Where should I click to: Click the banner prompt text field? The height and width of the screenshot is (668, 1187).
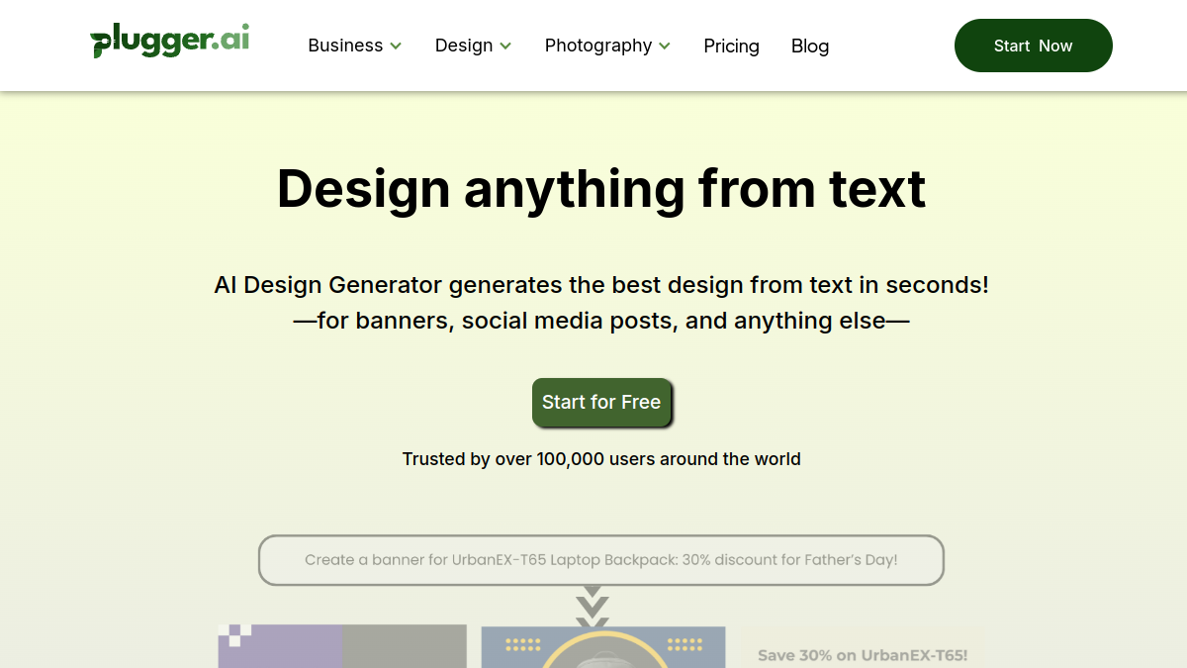point(601,560)
